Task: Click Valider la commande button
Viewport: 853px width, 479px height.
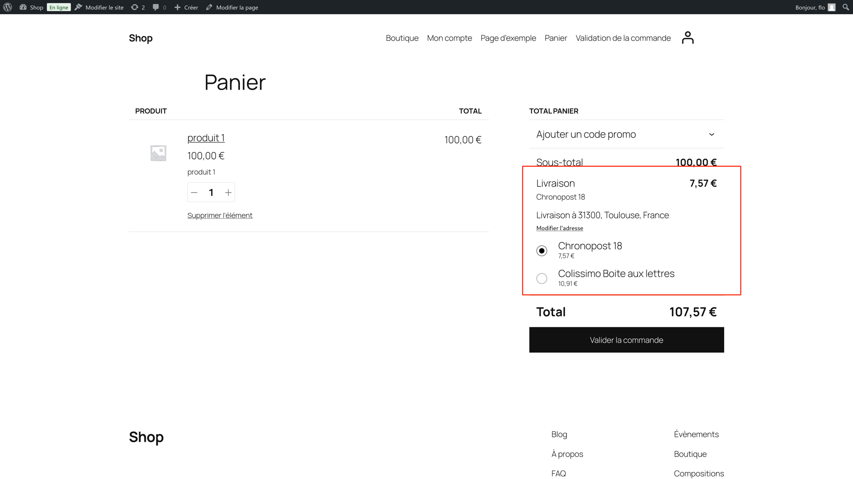Action: point(626,340)
